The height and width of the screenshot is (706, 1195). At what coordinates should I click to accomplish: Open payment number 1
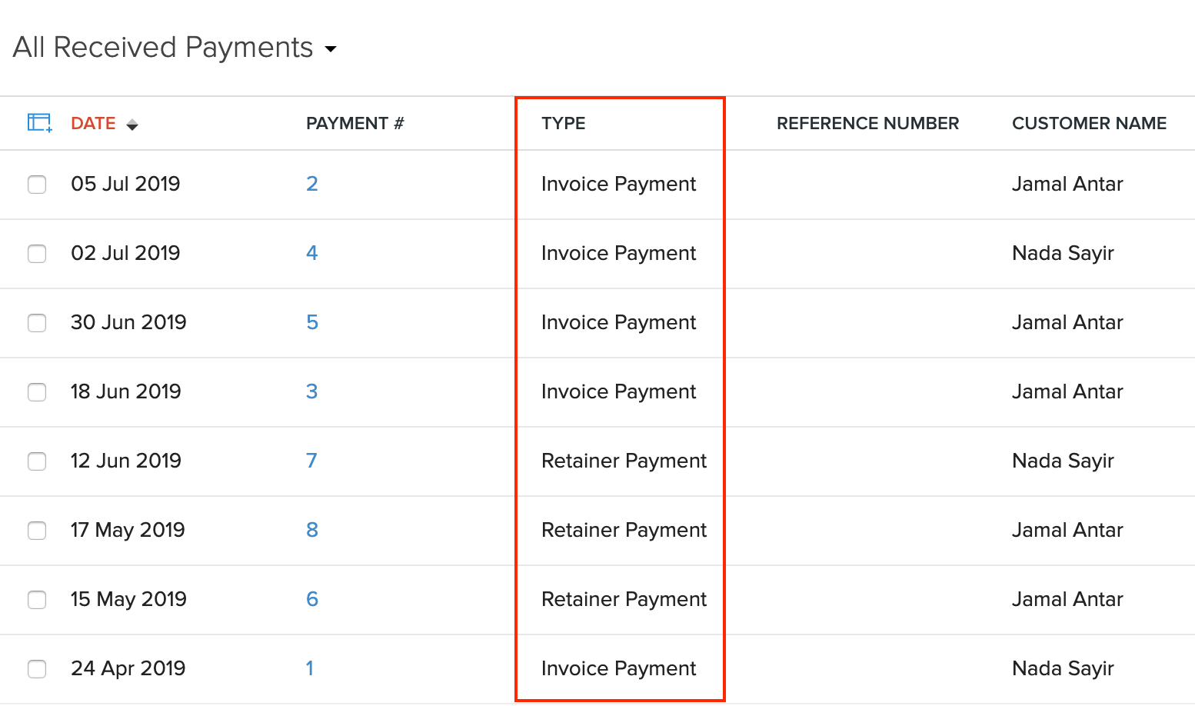[310, 668]
